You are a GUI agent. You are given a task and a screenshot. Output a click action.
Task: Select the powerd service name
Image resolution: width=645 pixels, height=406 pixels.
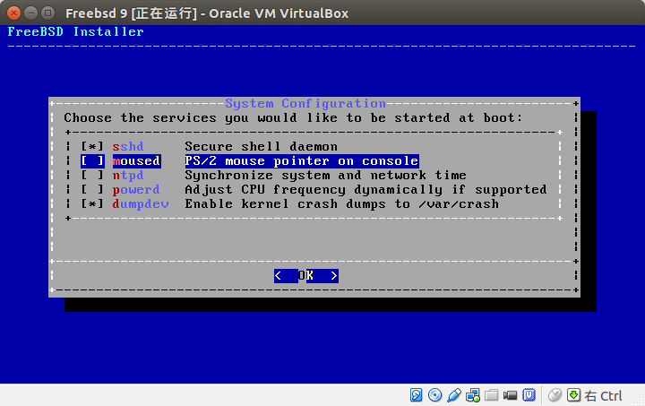(x=136, y=190)
